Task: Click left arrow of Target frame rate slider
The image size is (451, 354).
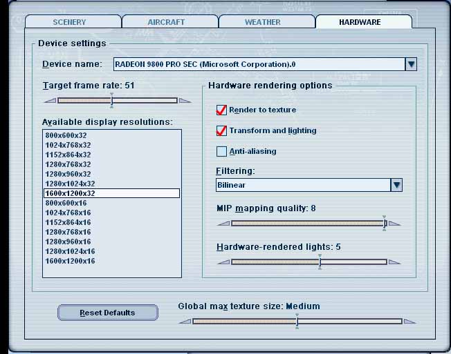Action: [50, 101]
